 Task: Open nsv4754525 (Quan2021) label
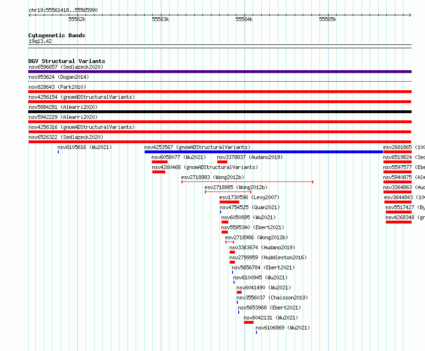[250, 207]
